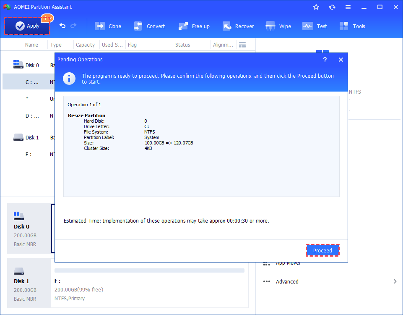Close the Pending Operations dialog

pos(341,60)
